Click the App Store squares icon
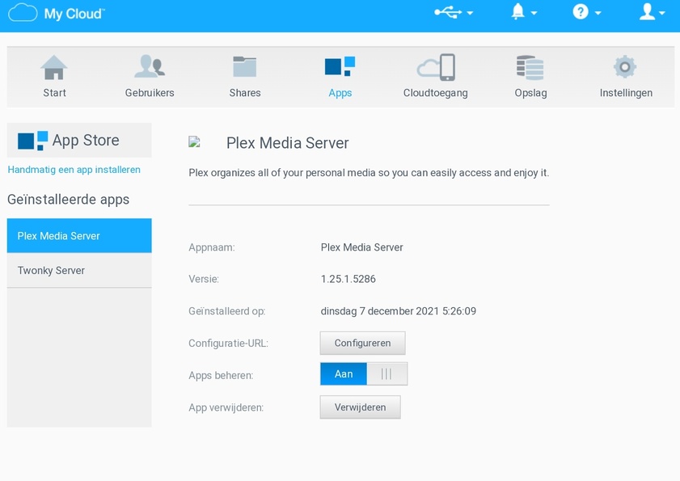Screen dimensions: 680x481 (x=32, y=141)
